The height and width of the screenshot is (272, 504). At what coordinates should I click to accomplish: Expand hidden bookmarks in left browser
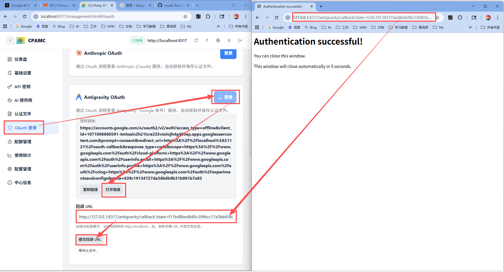tap(218, 26)
